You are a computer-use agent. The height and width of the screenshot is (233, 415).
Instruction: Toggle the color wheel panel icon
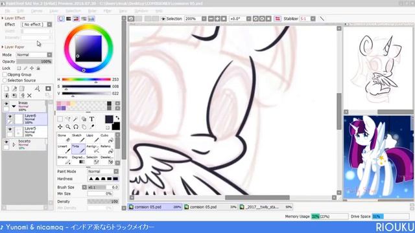click(x=61, y=19)
